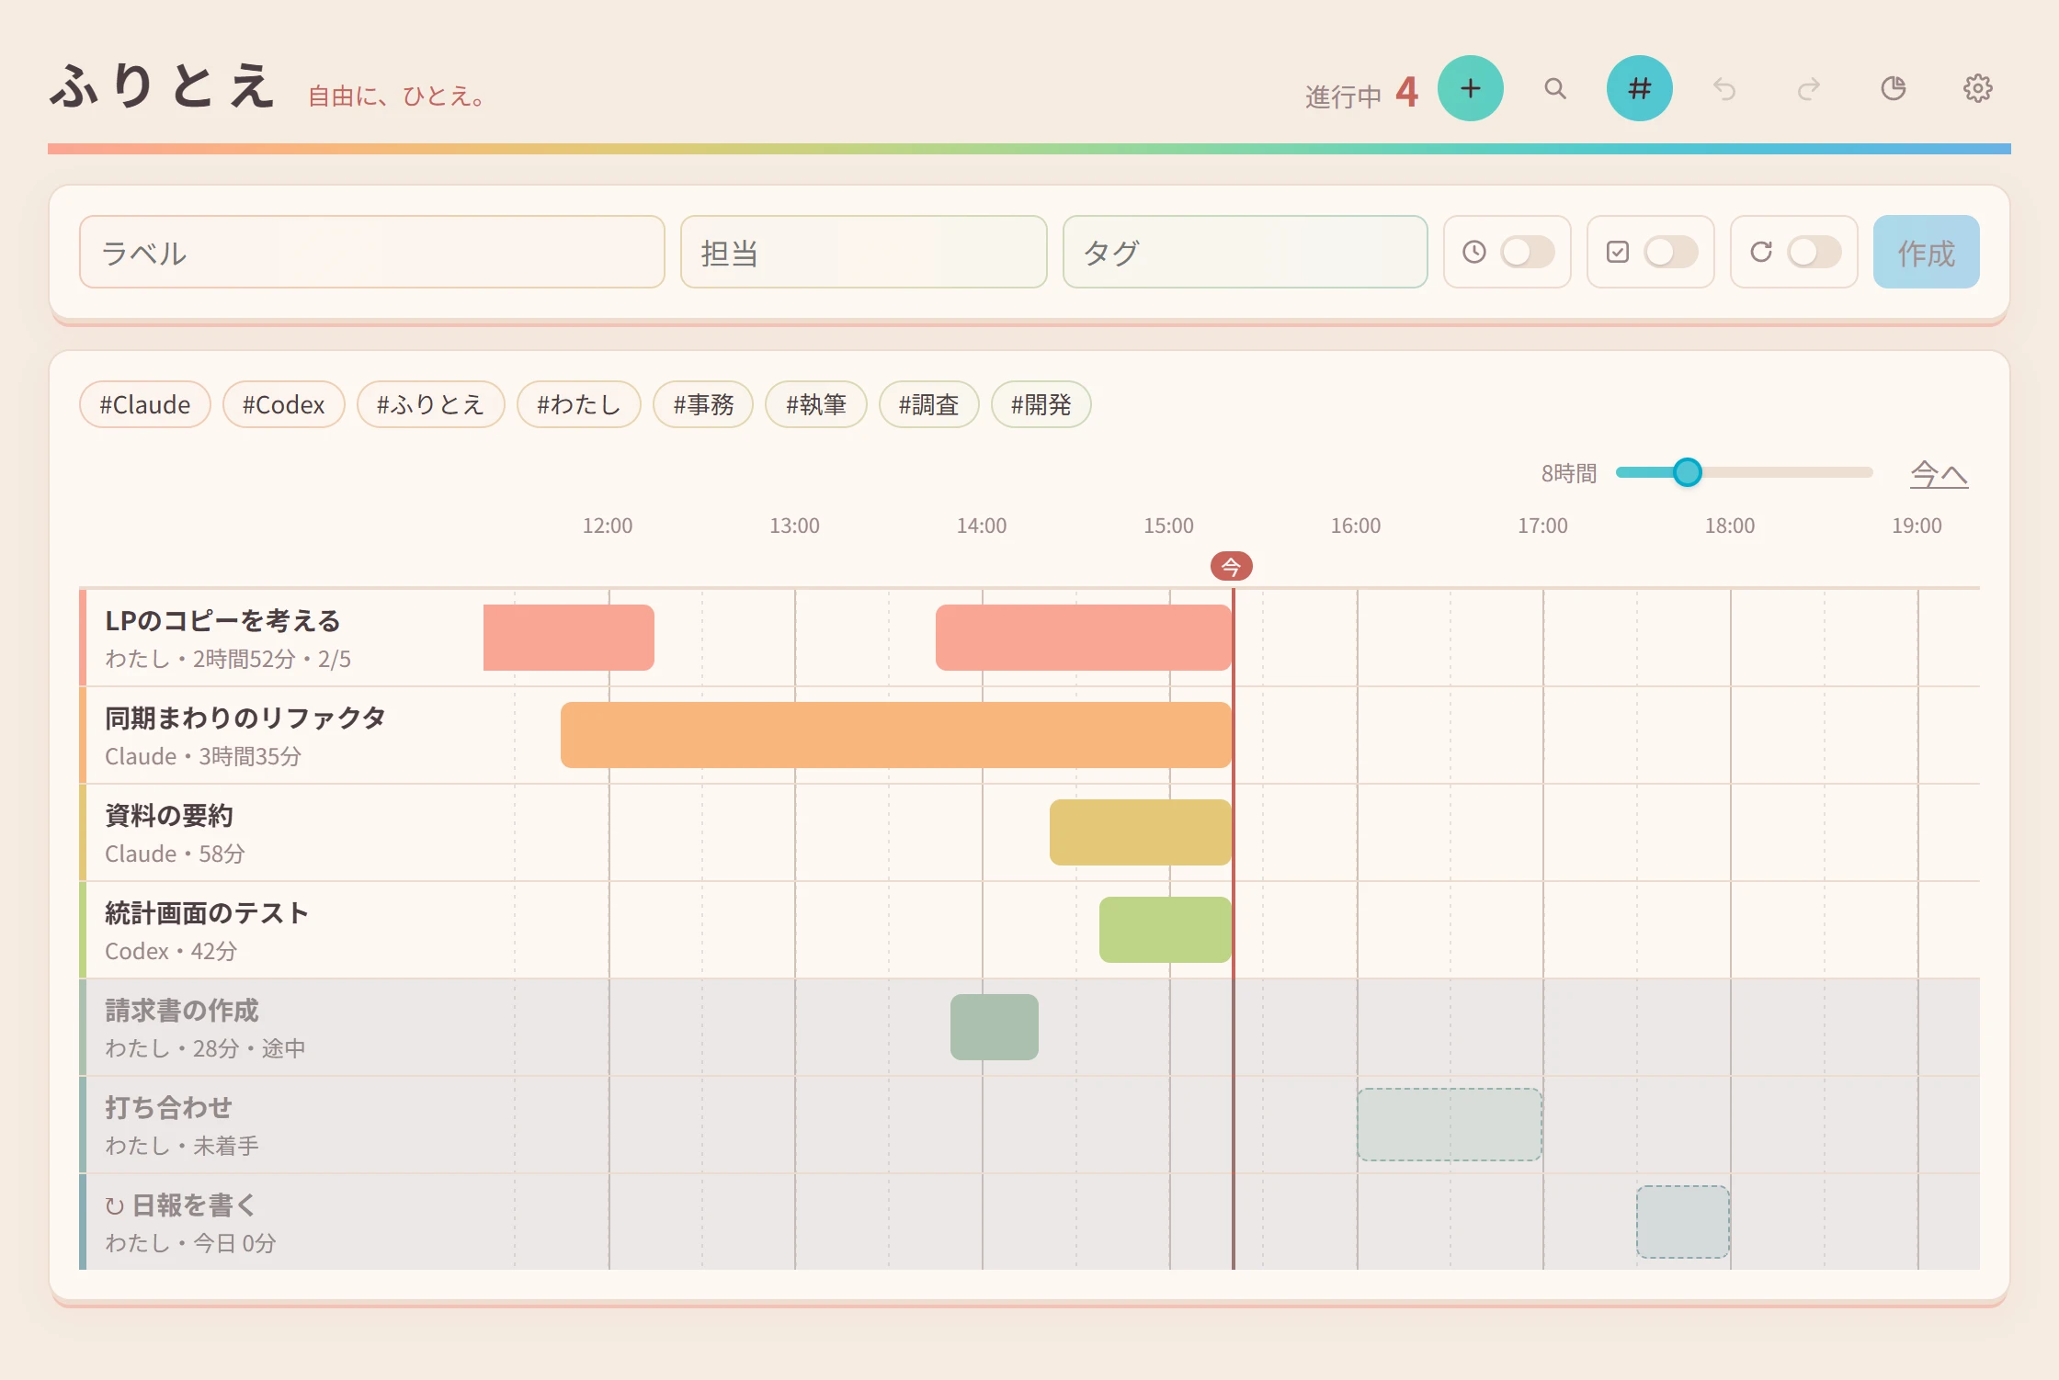Select the 同期まわりのリファクタ task row
This screenshot has height=1380, width=2059.
pos(1029,735)
